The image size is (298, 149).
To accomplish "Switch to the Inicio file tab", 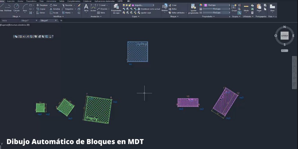I will tap(5, 21).
